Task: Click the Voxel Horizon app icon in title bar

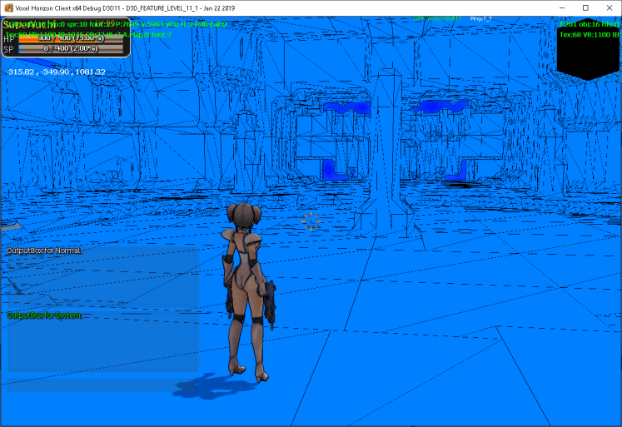Action: pyautogui.click(x=8, y=7)
